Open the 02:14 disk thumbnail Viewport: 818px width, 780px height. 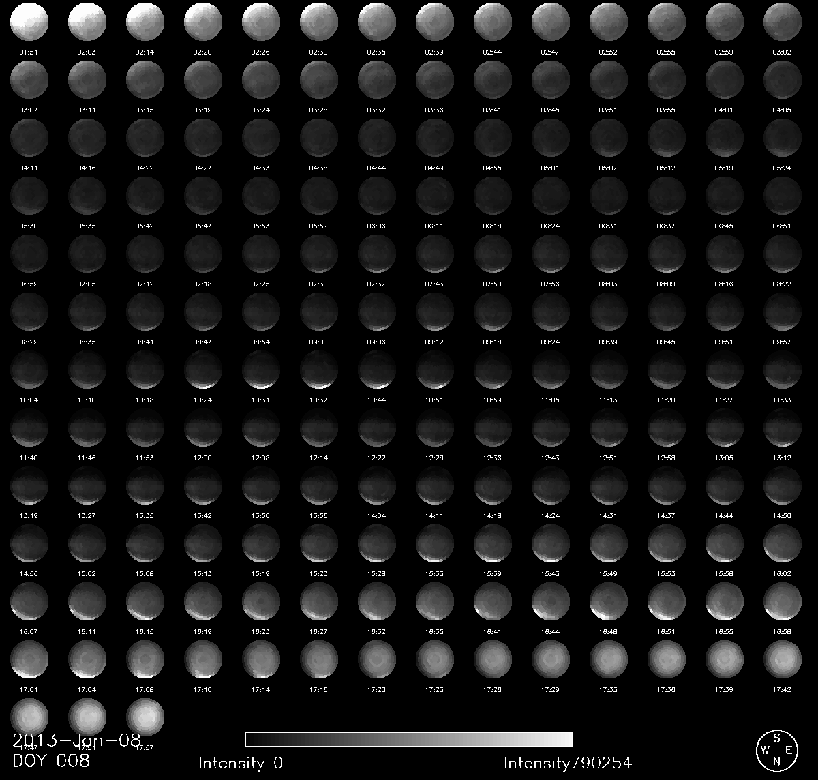pos(145,22)
